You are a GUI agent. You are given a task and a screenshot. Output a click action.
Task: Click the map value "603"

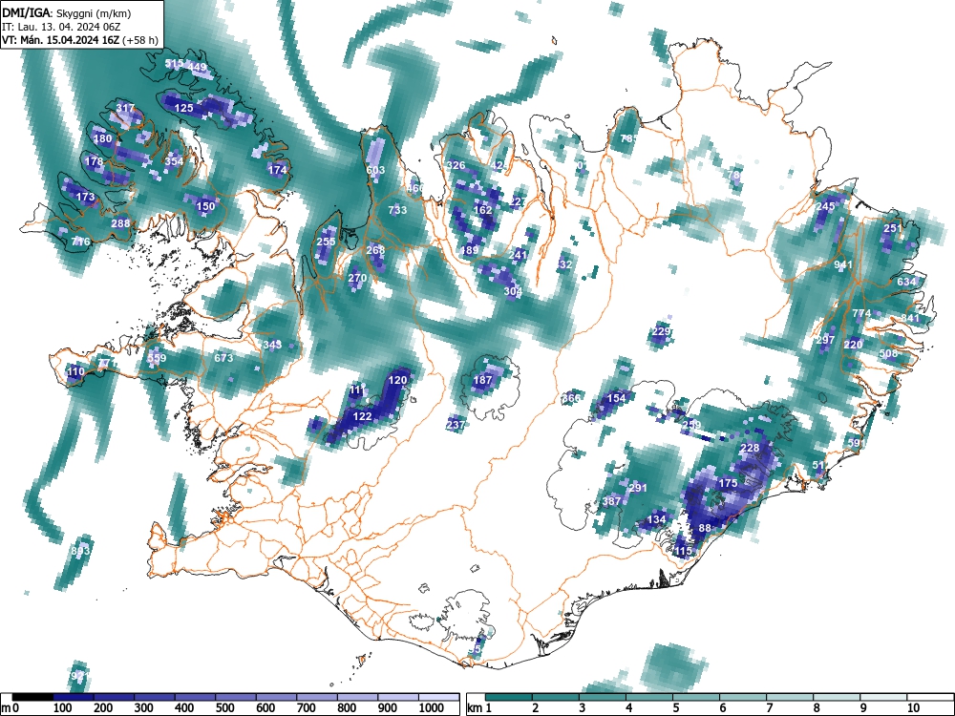coord(375,170)
